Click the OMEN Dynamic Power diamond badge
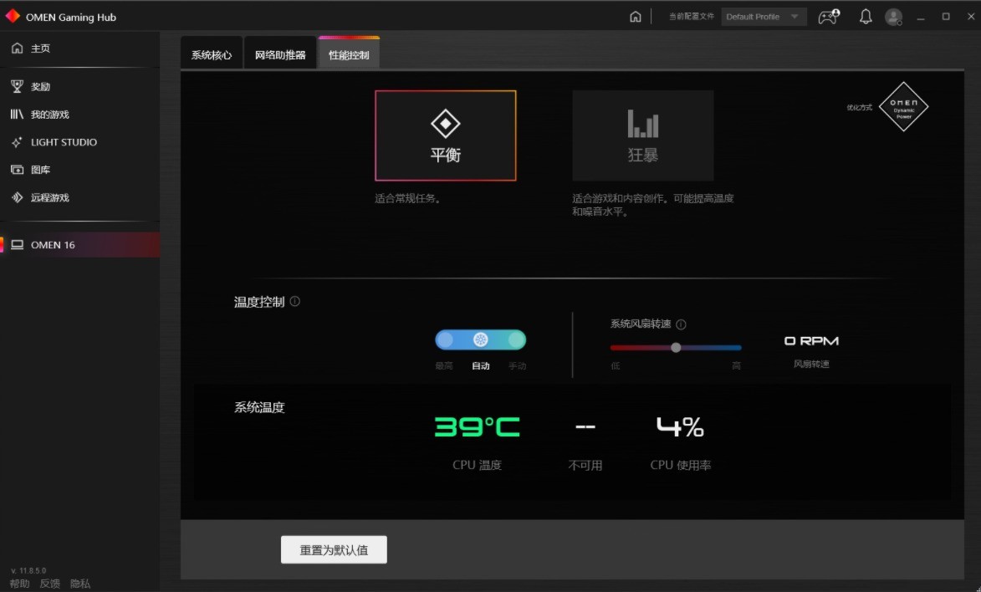 [x=903, y=107]
